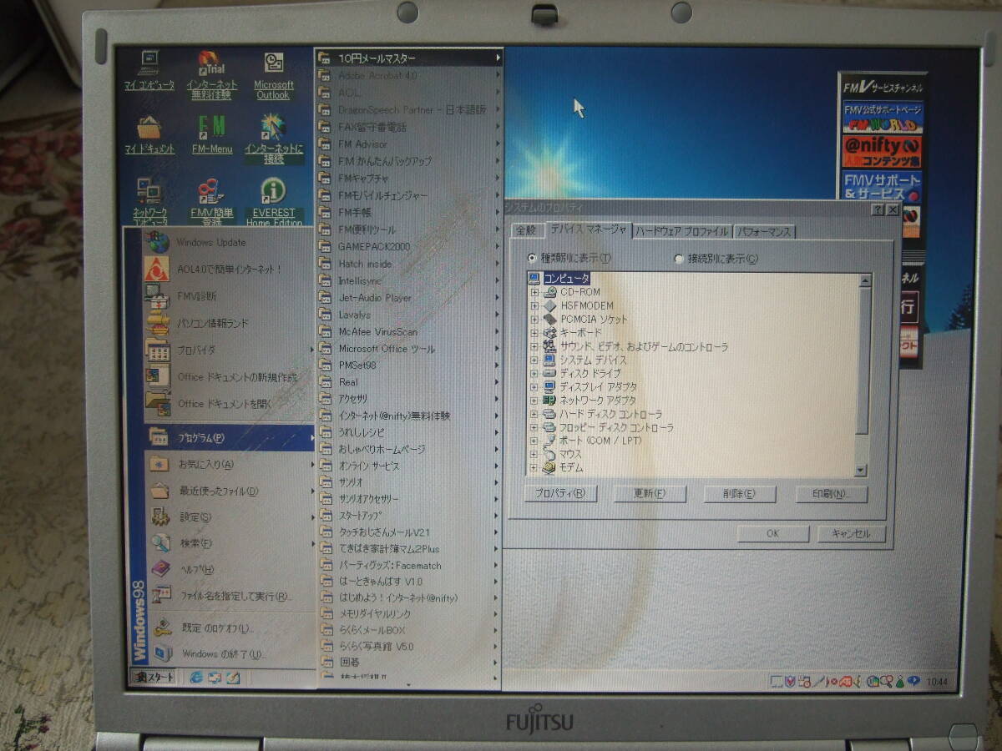Viewport: 1002px width, 751px height.
Task: Expand the CD-ROM tree node
Action: click(534, 293)
